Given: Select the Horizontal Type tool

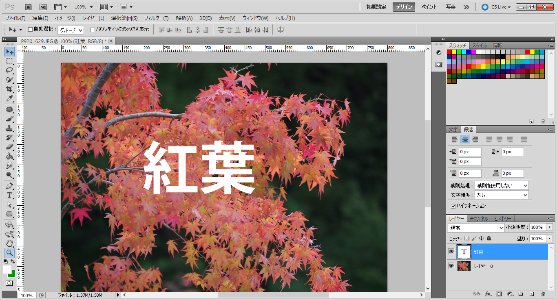Looking at the screenshot, I should pyautogui.click(x=9, y=196).
